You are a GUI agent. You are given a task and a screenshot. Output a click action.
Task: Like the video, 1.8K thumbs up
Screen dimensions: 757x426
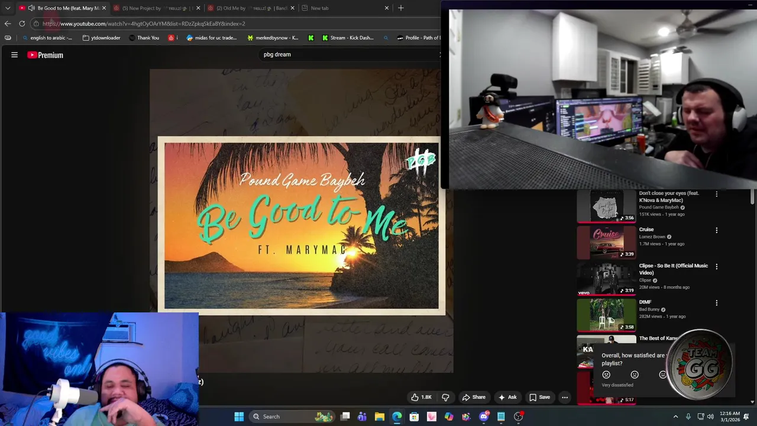(422, 398)
